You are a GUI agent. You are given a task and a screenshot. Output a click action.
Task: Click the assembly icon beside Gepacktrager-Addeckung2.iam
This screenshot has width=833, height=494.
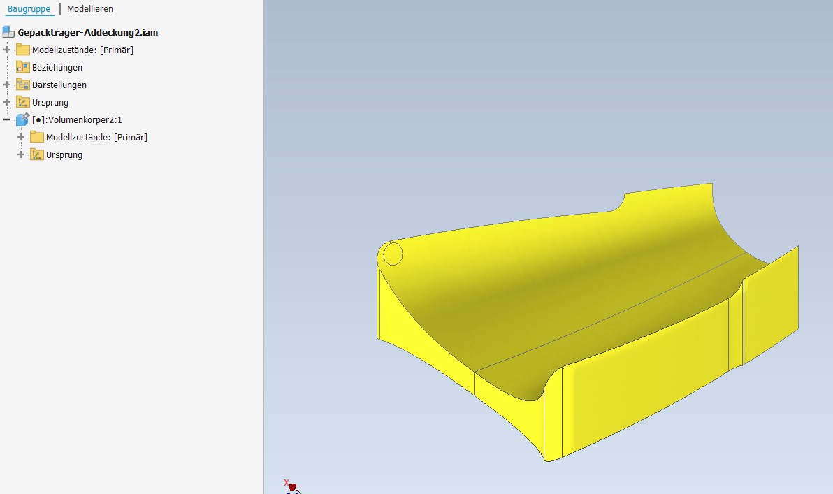pyautogui.click(x=8, y=32)
